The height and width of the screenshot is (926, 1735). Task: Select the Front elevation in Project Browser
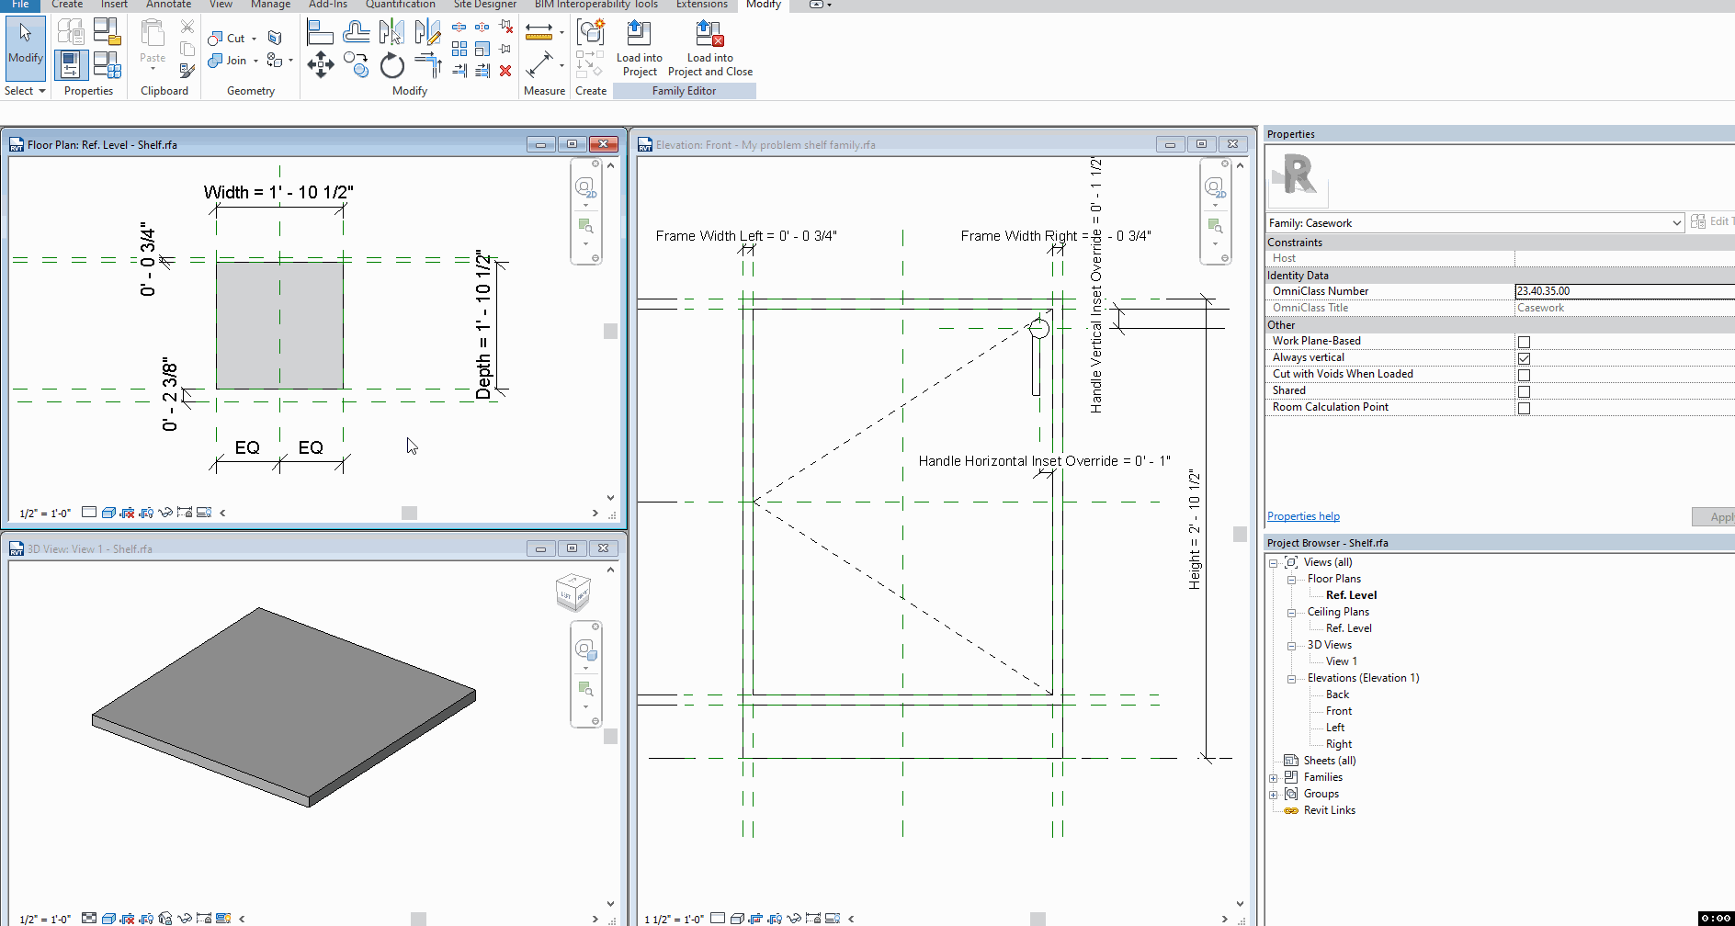(1338, 710)
